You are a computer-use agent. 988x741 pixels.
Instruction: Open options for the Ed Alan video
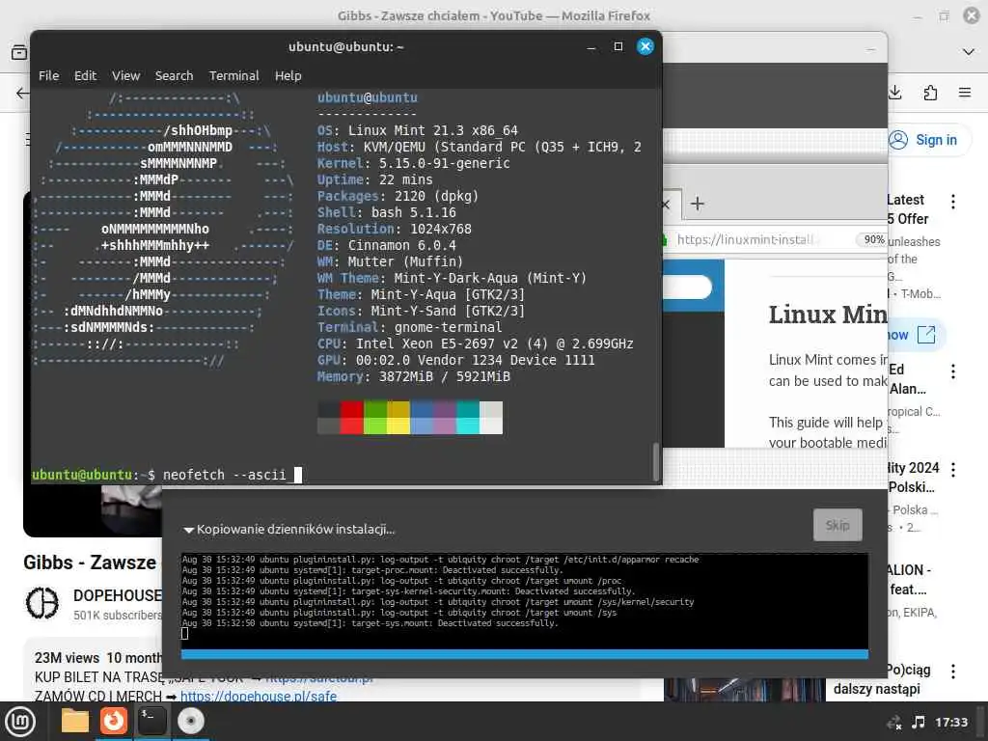[x=952, y=371]
